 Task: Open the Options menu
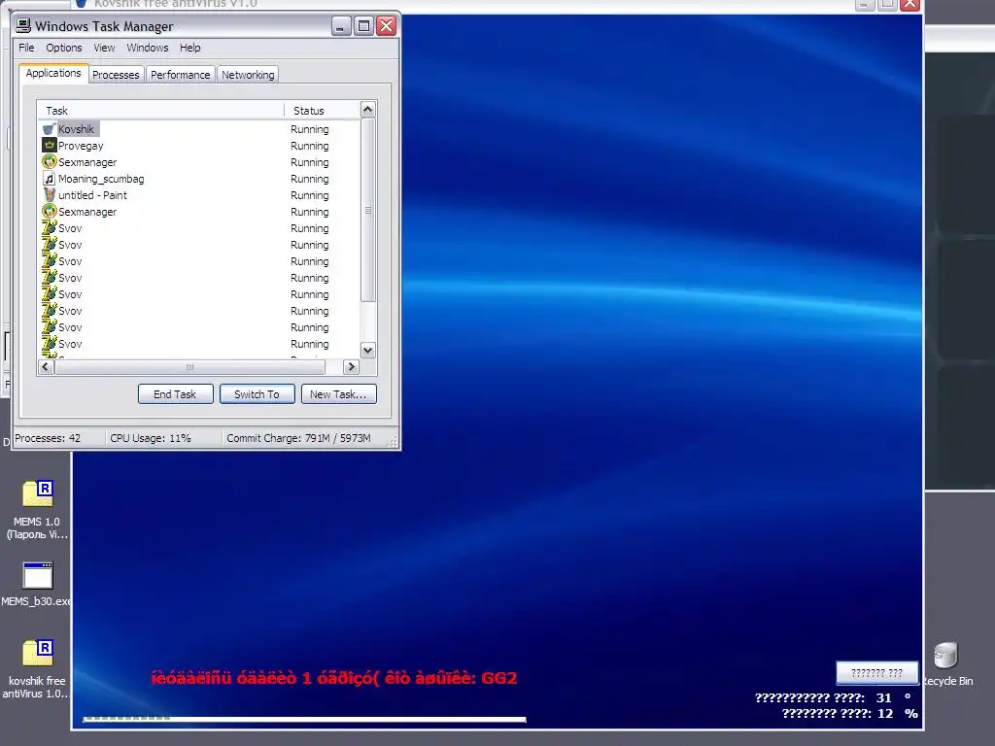coord(63,48)
